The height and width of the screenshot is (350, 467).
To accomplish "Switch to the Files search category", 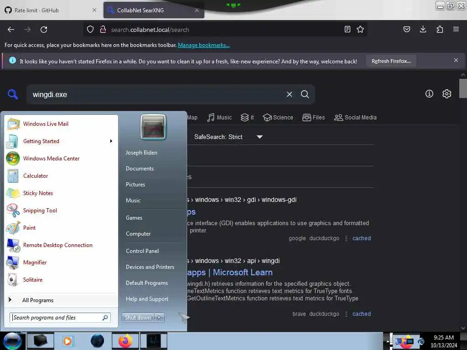I will 313,117.
